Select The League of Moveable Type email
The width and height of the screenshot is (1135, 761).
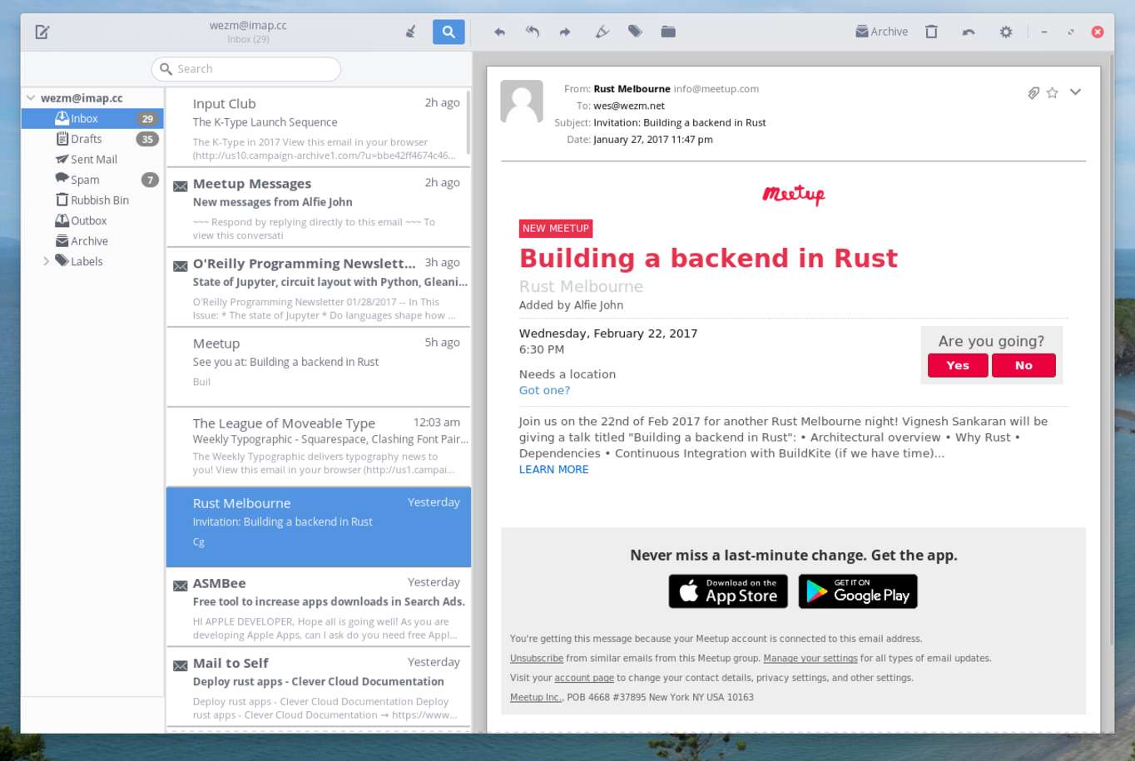point(319,447)
